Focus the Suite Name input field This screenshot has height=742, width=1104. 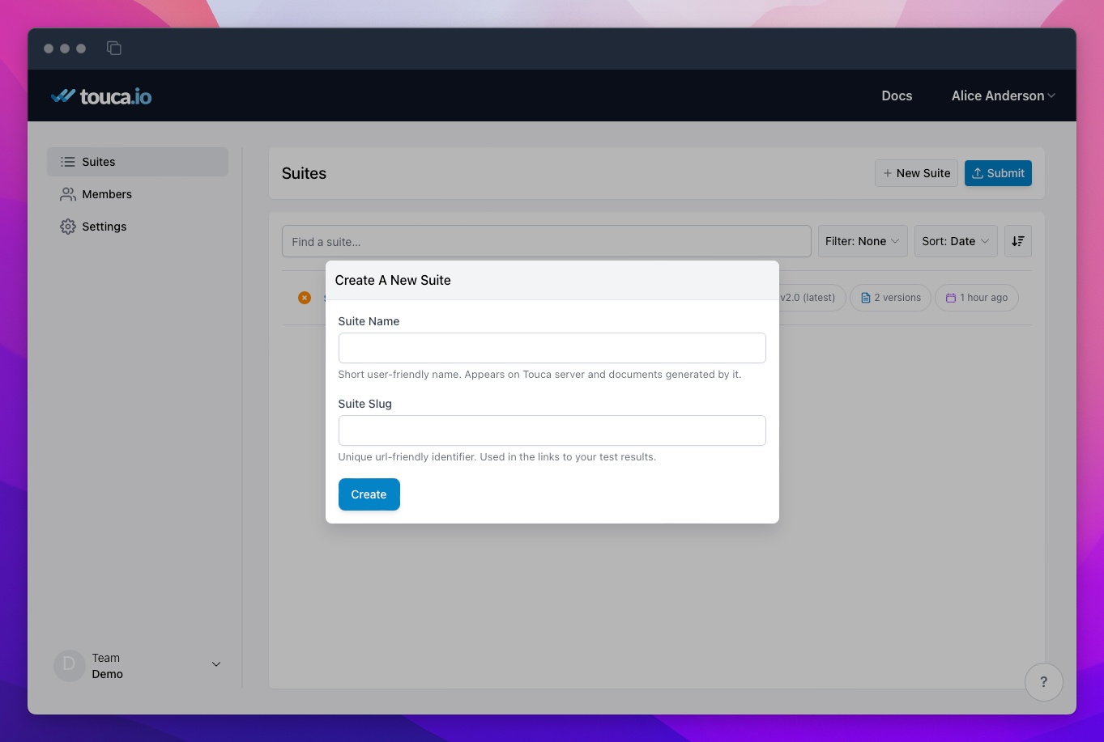[552, 348]
